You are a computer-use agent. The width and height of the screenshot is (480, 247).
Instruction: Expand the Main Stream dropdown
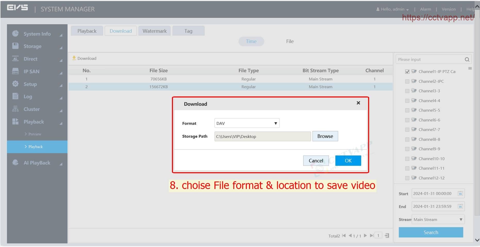coord(438,219)
